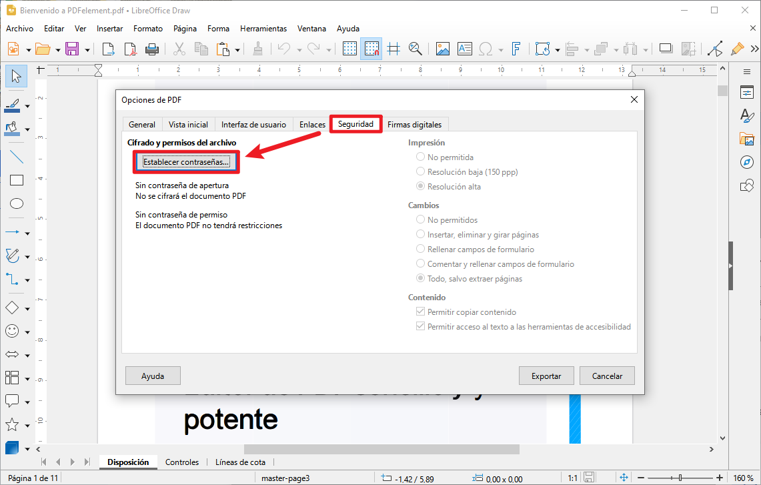Open the Properties sidebar panel icon

click(747, 92)
